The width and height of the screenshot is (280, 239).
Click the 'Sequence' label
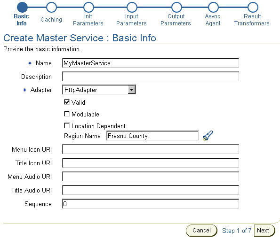(38, 204)
